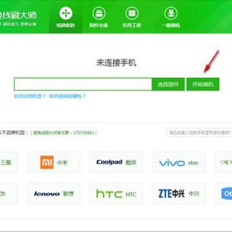
Task: Choose the Coolpad 酷派 brand card
Action: pyautogui.click(x=116, y=162)
